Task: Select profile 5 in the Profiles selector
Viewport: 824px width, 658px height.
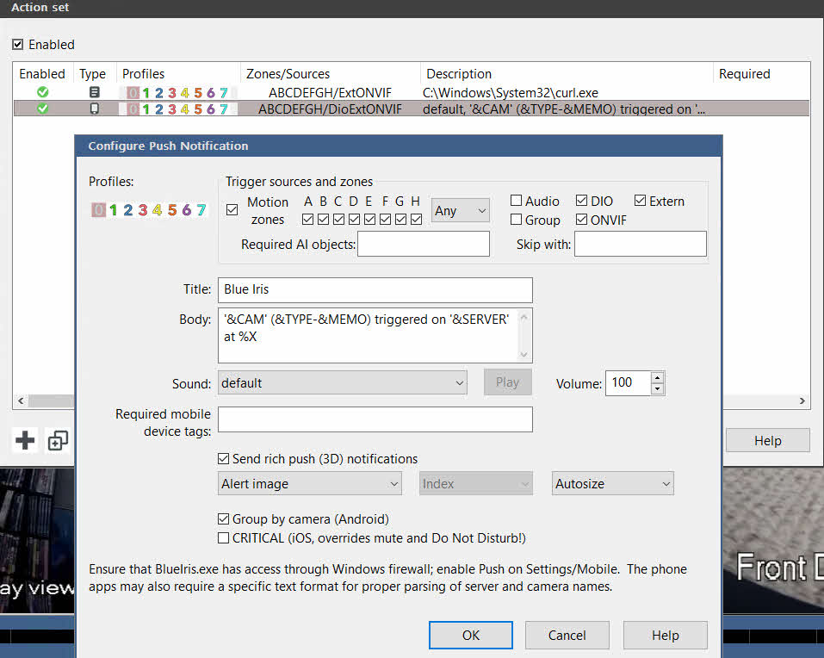Action: click(x=172, y=210)
